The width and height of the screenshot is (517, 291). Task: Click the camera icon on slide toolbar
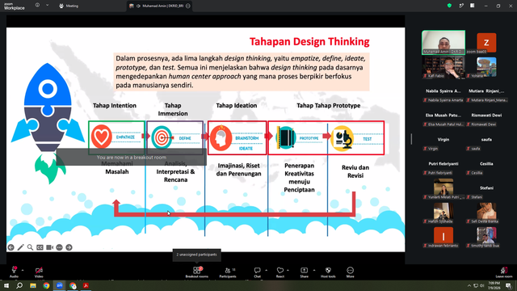[49, 247]
